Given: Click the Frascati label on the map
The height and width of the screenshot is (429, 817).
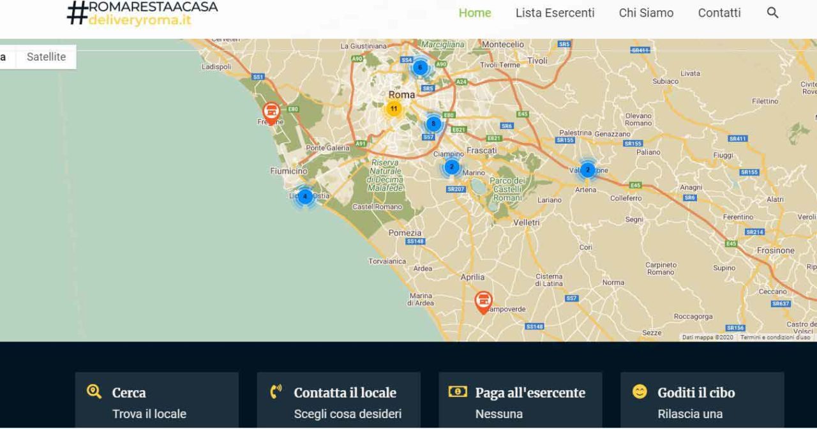Looking at the screenshot, I should pos(482,150).
